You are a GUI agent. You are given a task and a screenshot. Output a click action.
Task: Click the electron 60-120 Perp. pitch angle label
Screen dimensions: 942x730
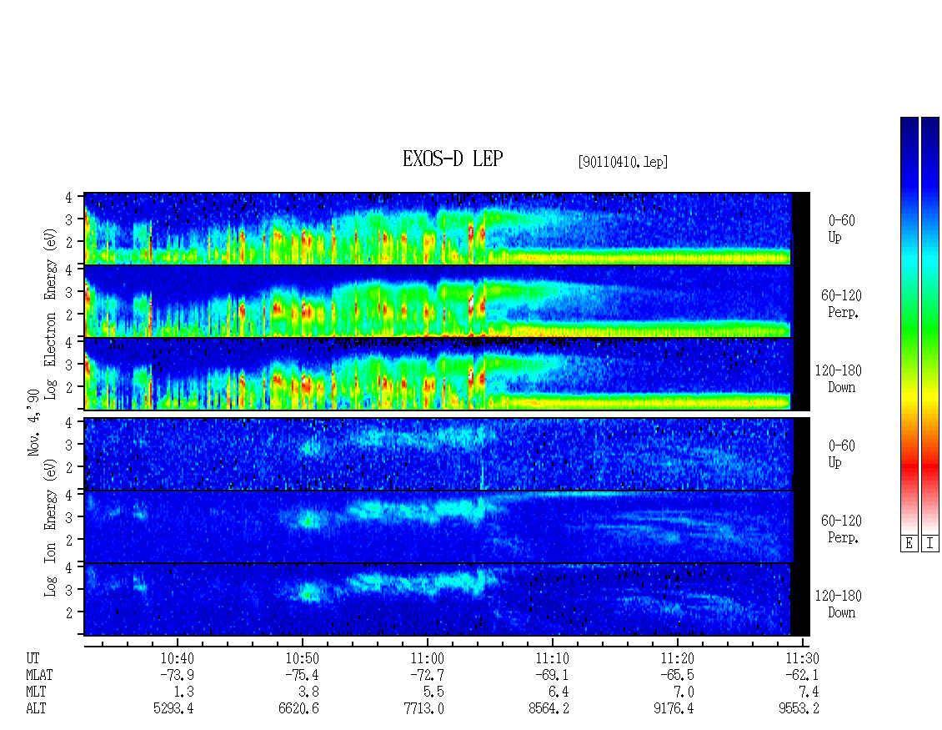click(x=841, y=305)
